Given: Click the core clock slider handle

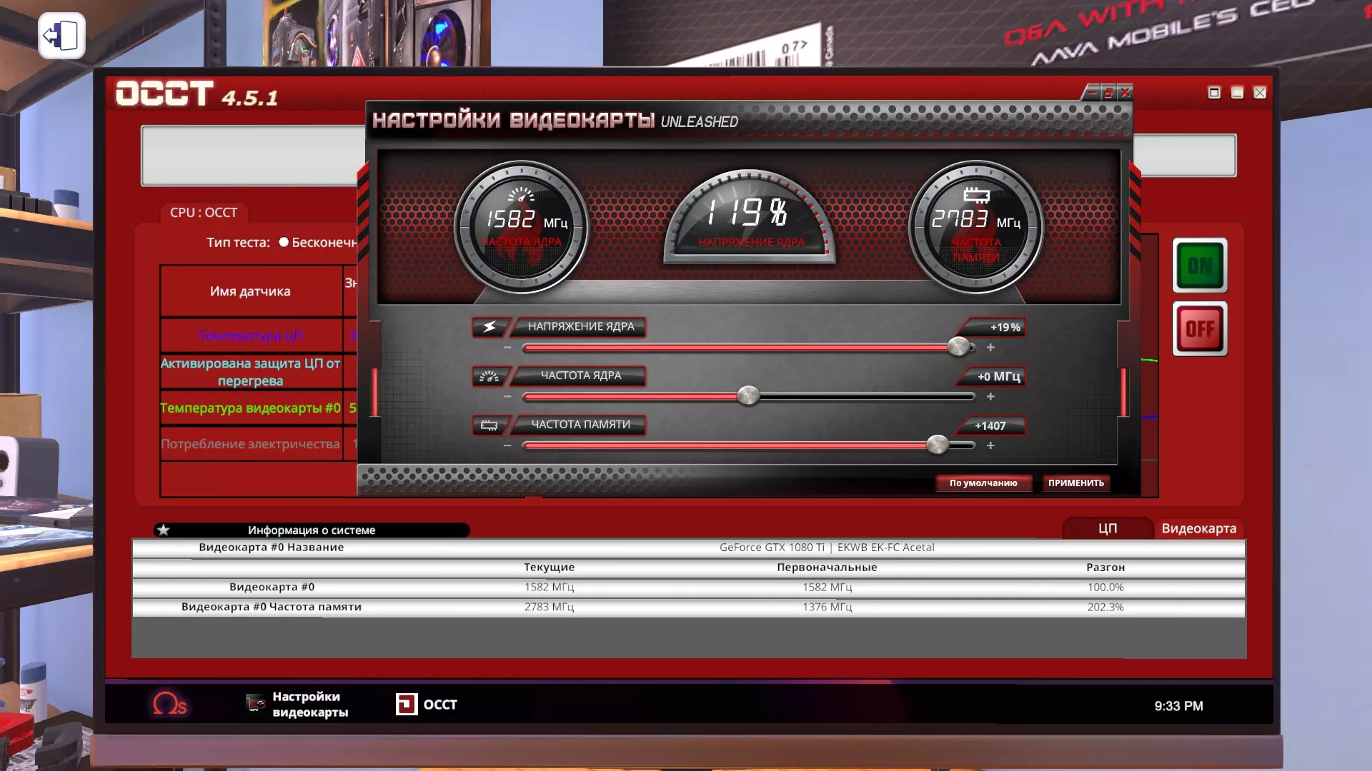Looking at the screenshot, I should (748, 395).
